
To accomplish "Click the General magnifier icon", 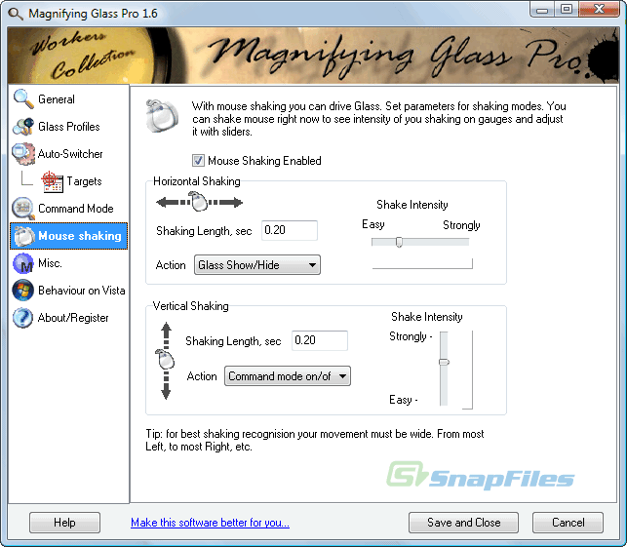I will pos(23,98).
